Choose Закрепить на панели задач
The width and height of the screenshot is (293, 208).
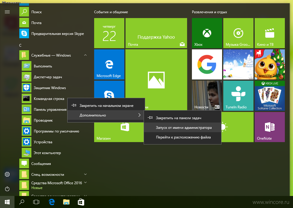point(183,118)
